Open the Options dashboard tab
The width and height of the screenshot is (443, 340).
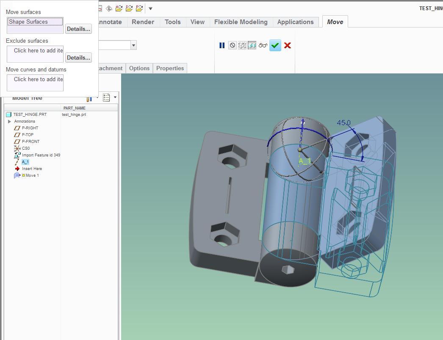[x=139, y=68]
